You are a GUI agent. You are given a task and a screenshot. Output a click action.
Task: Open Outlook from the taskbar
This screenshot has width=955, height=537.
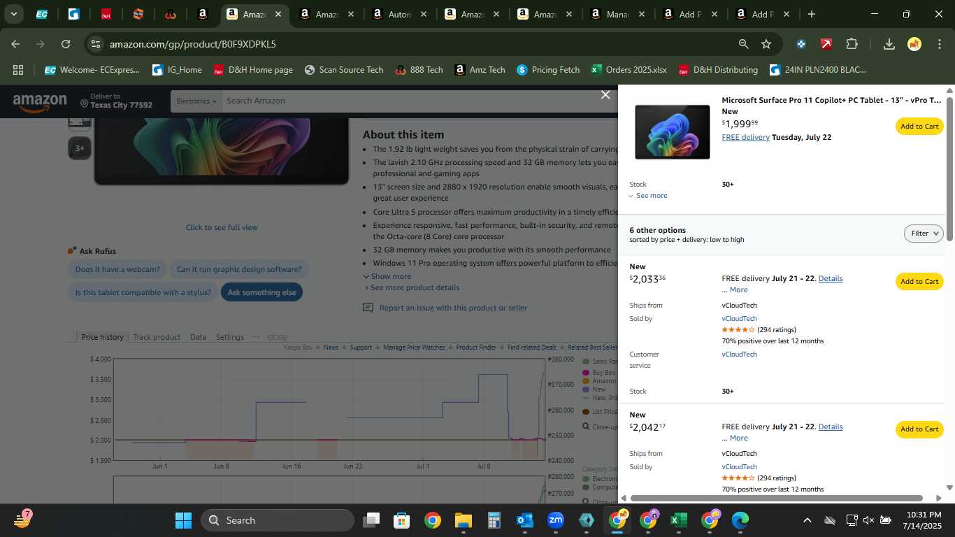tap(524, 520)
